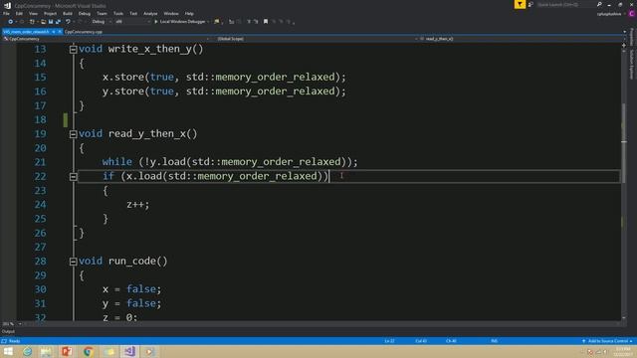Open the Debug solution configuration dropdown
This screenshot has width=637, height=358.
tap(102, 22)
